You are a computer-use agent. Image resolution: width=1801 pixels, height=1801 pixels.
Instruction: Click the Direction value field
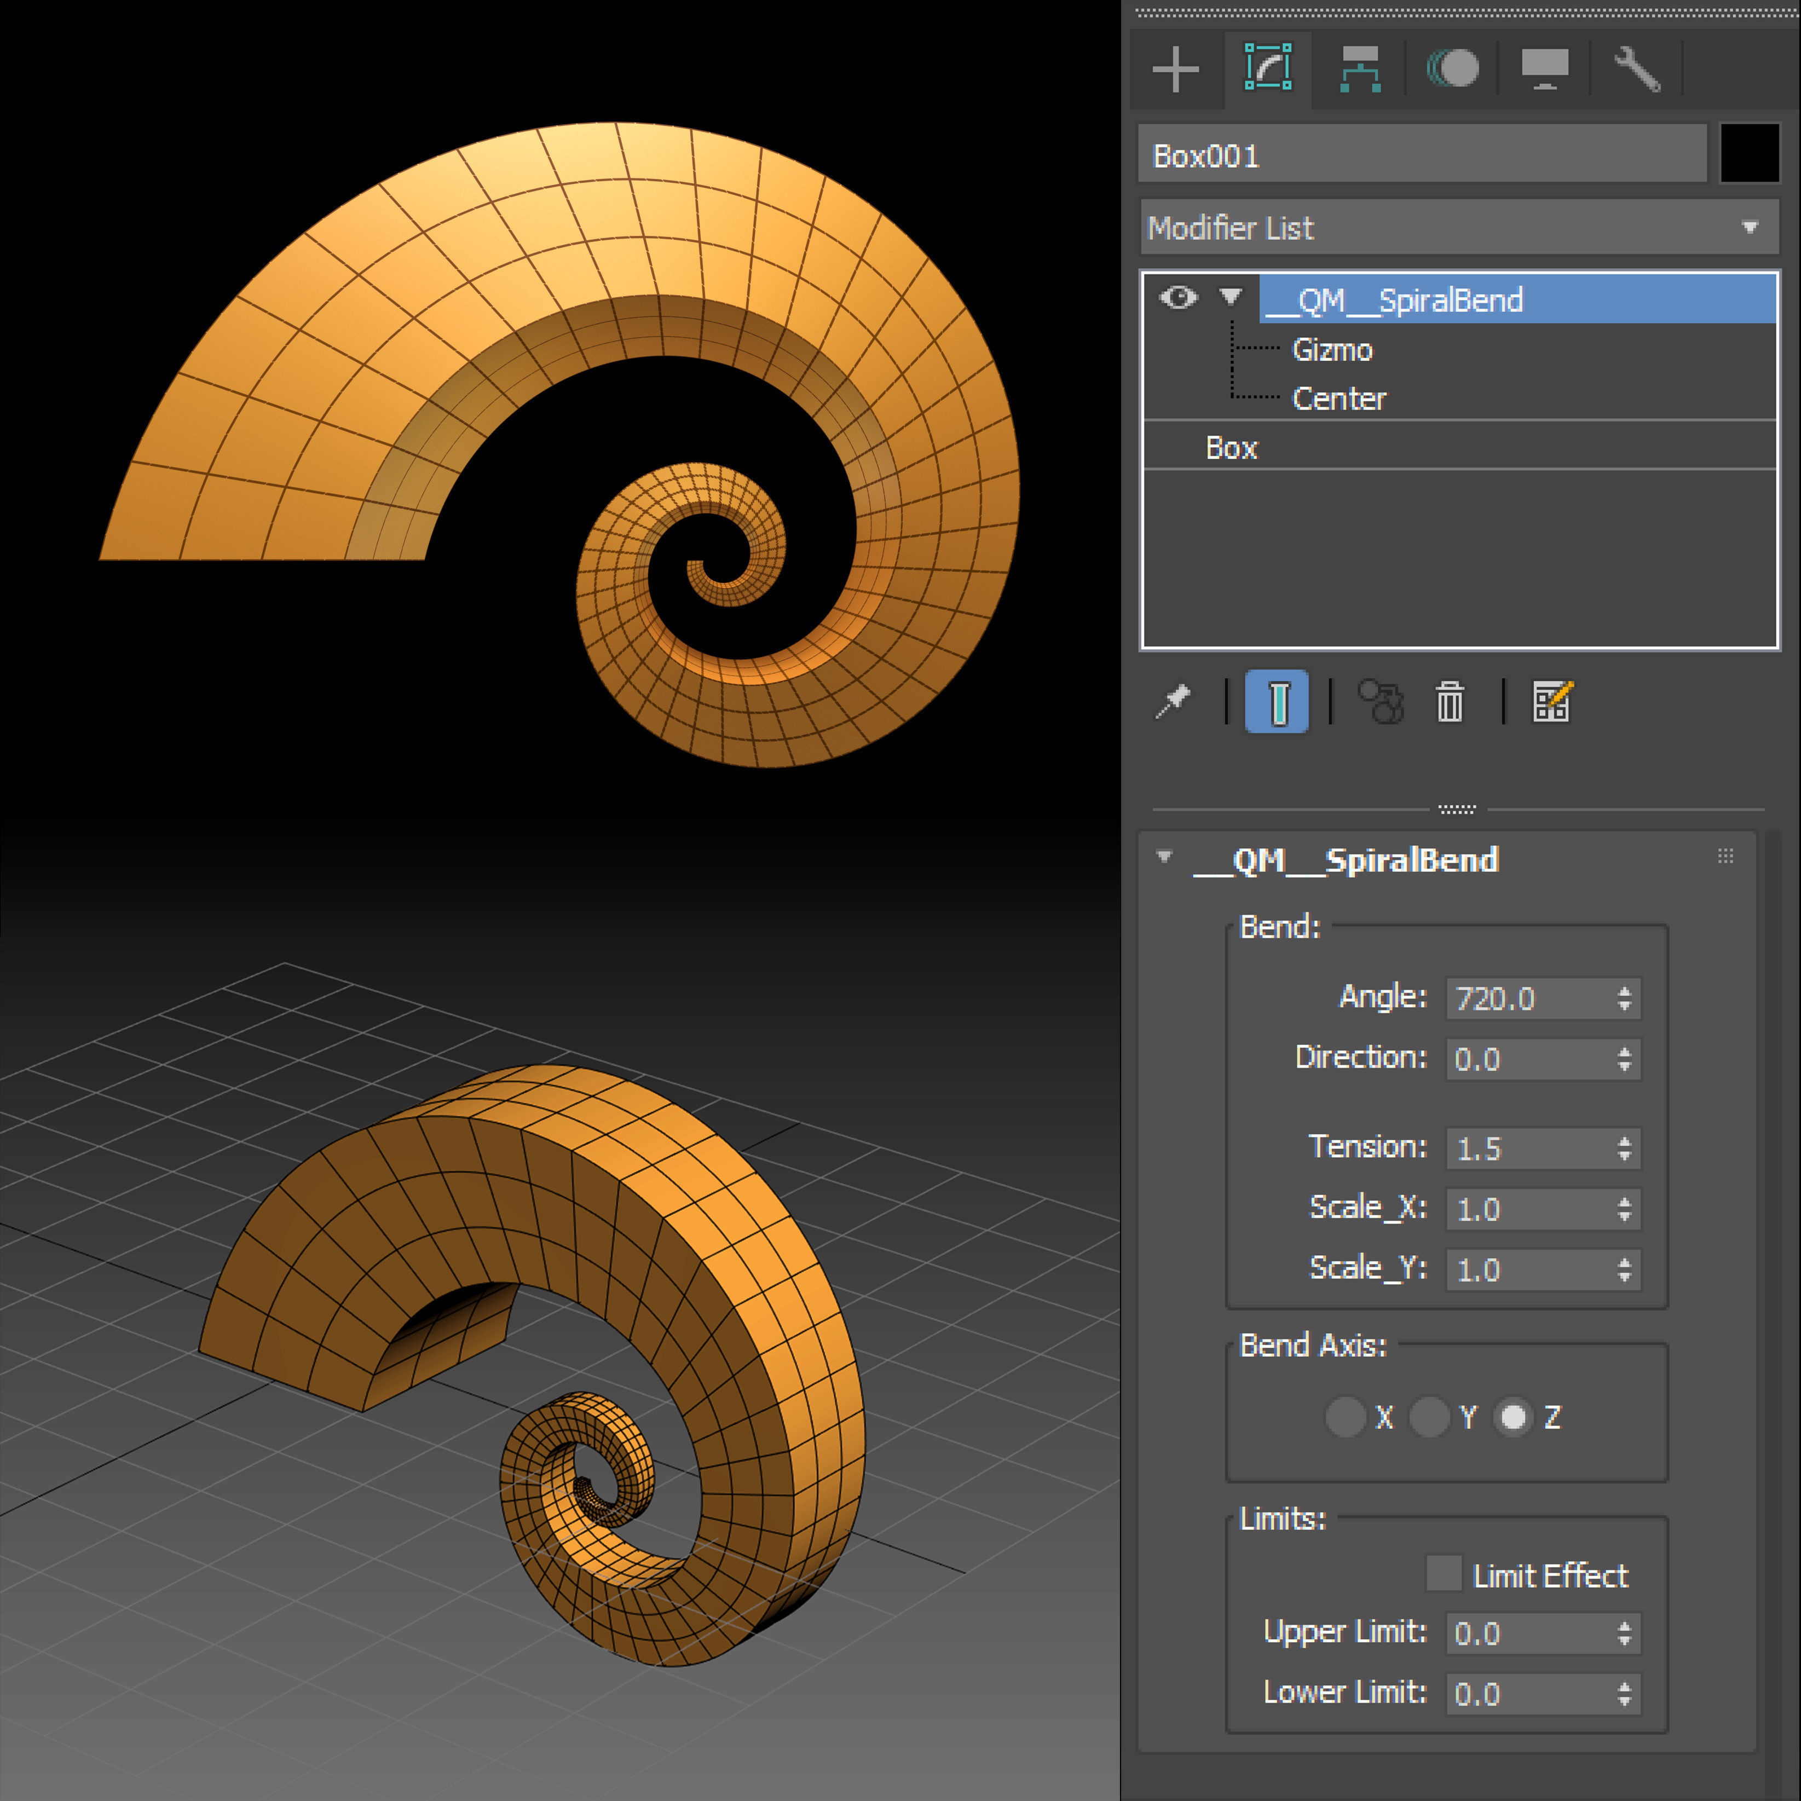click(1529, 1059)
